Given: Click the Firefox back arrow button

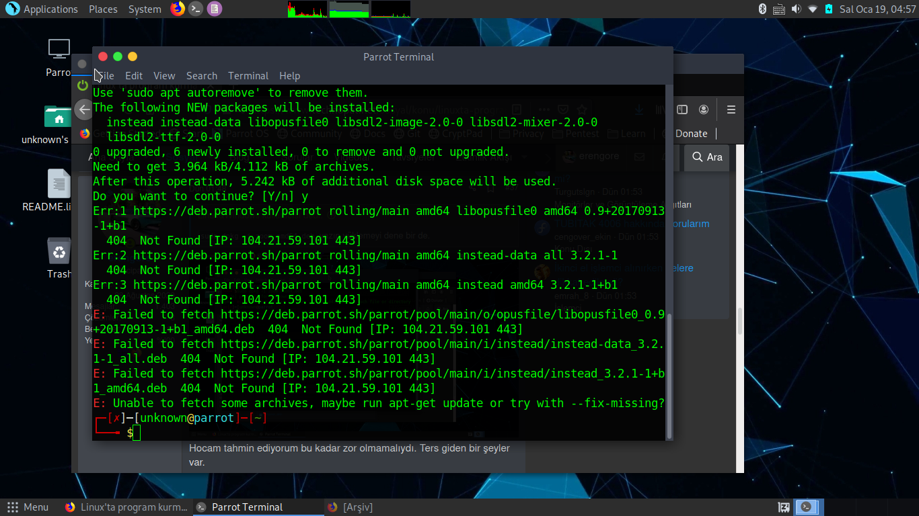Looking at the screenshot, I should [84, 109].
